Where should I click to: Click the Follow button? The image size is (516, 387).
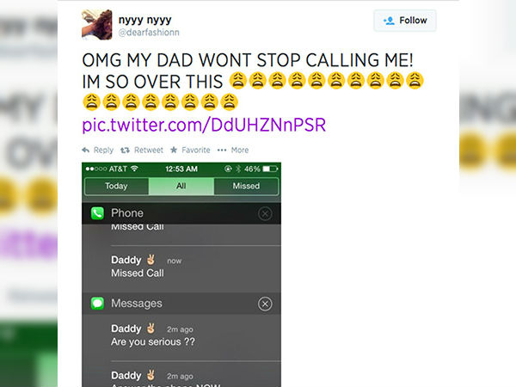point(405,21)
